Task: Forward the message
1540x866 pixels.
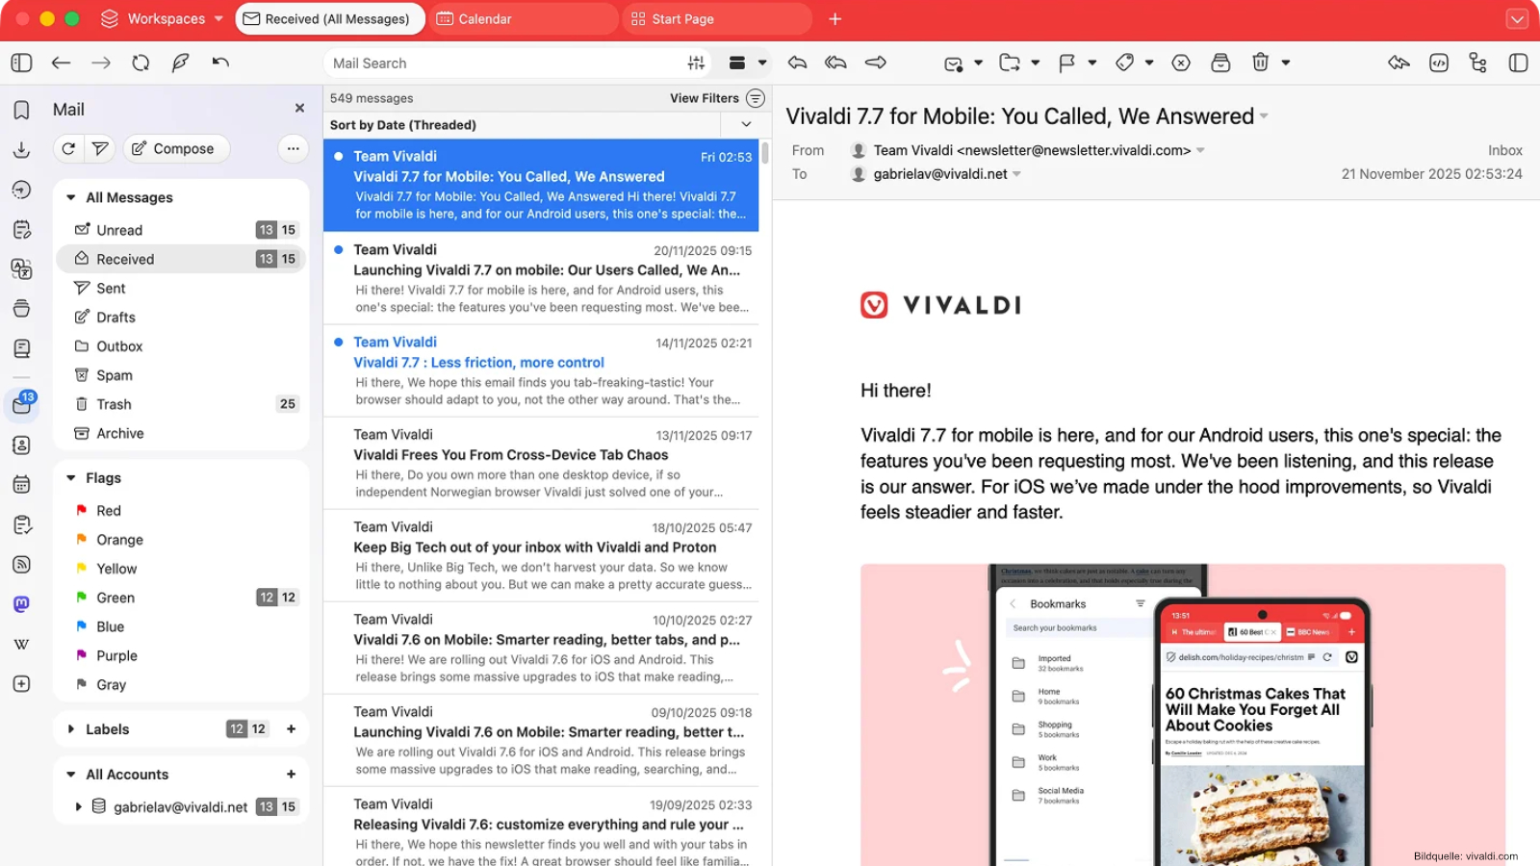Action: tap(876, 63)
